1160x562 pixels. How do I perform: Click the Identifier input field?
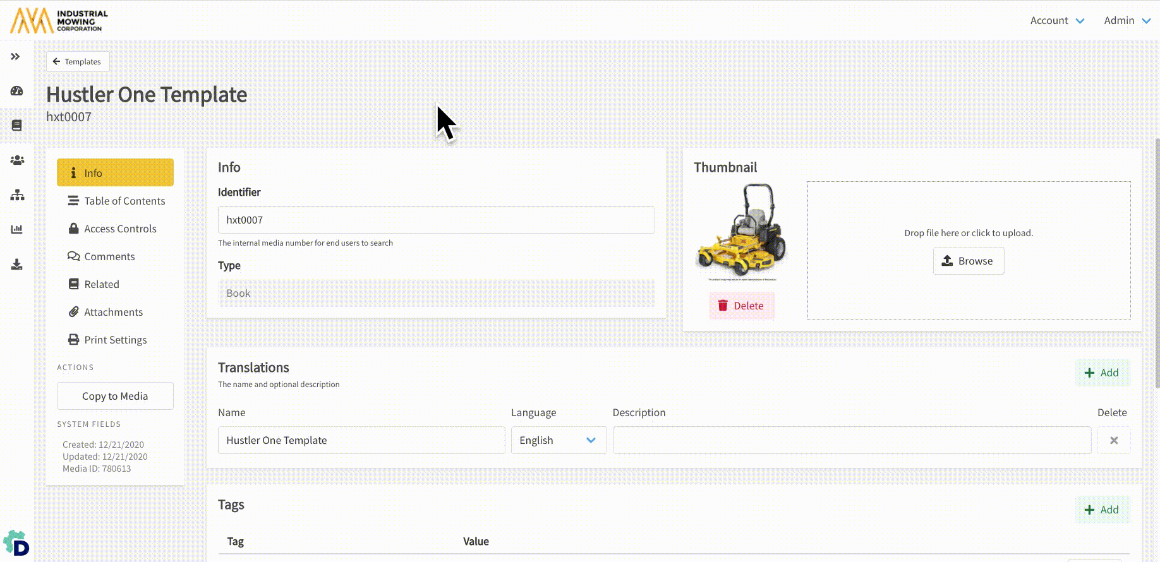436,220
